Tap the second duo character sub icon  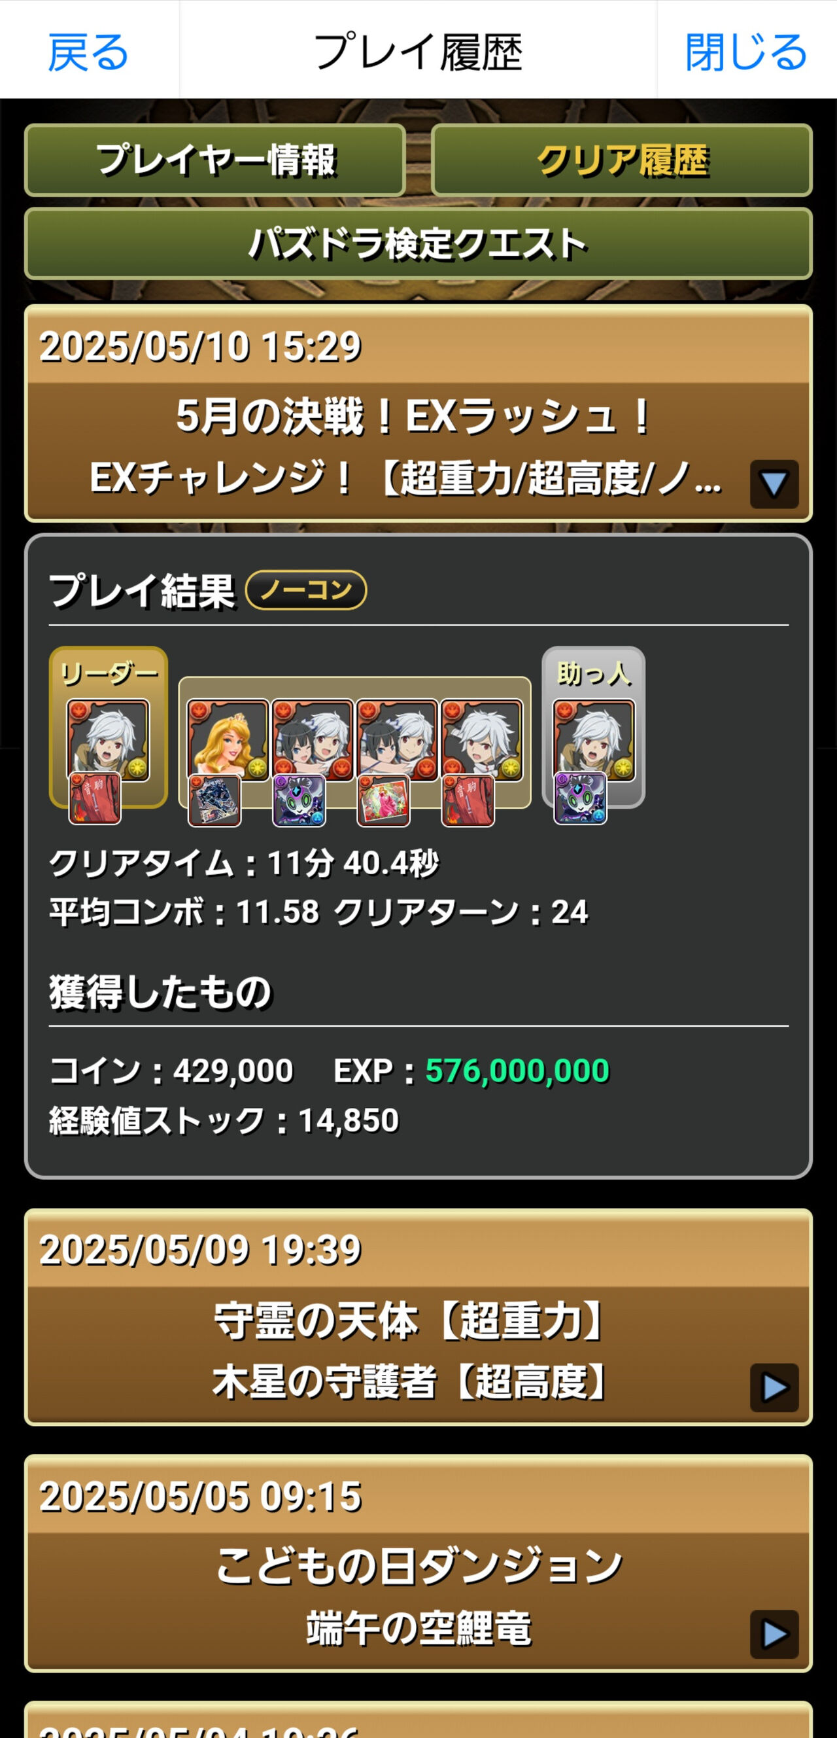coord(313,741)
